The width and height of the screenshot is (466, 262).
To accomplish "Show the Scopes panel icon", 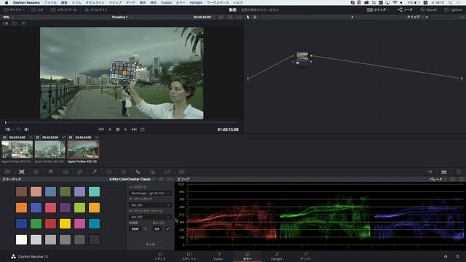I will pyautogui.click(x=443, y=172).
